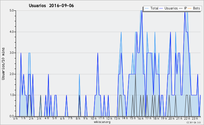This screenshot has height=125, width=204.
Task: Click the '19 h' x-axis label
Action: pyautogui.click(x=164, y=118)
